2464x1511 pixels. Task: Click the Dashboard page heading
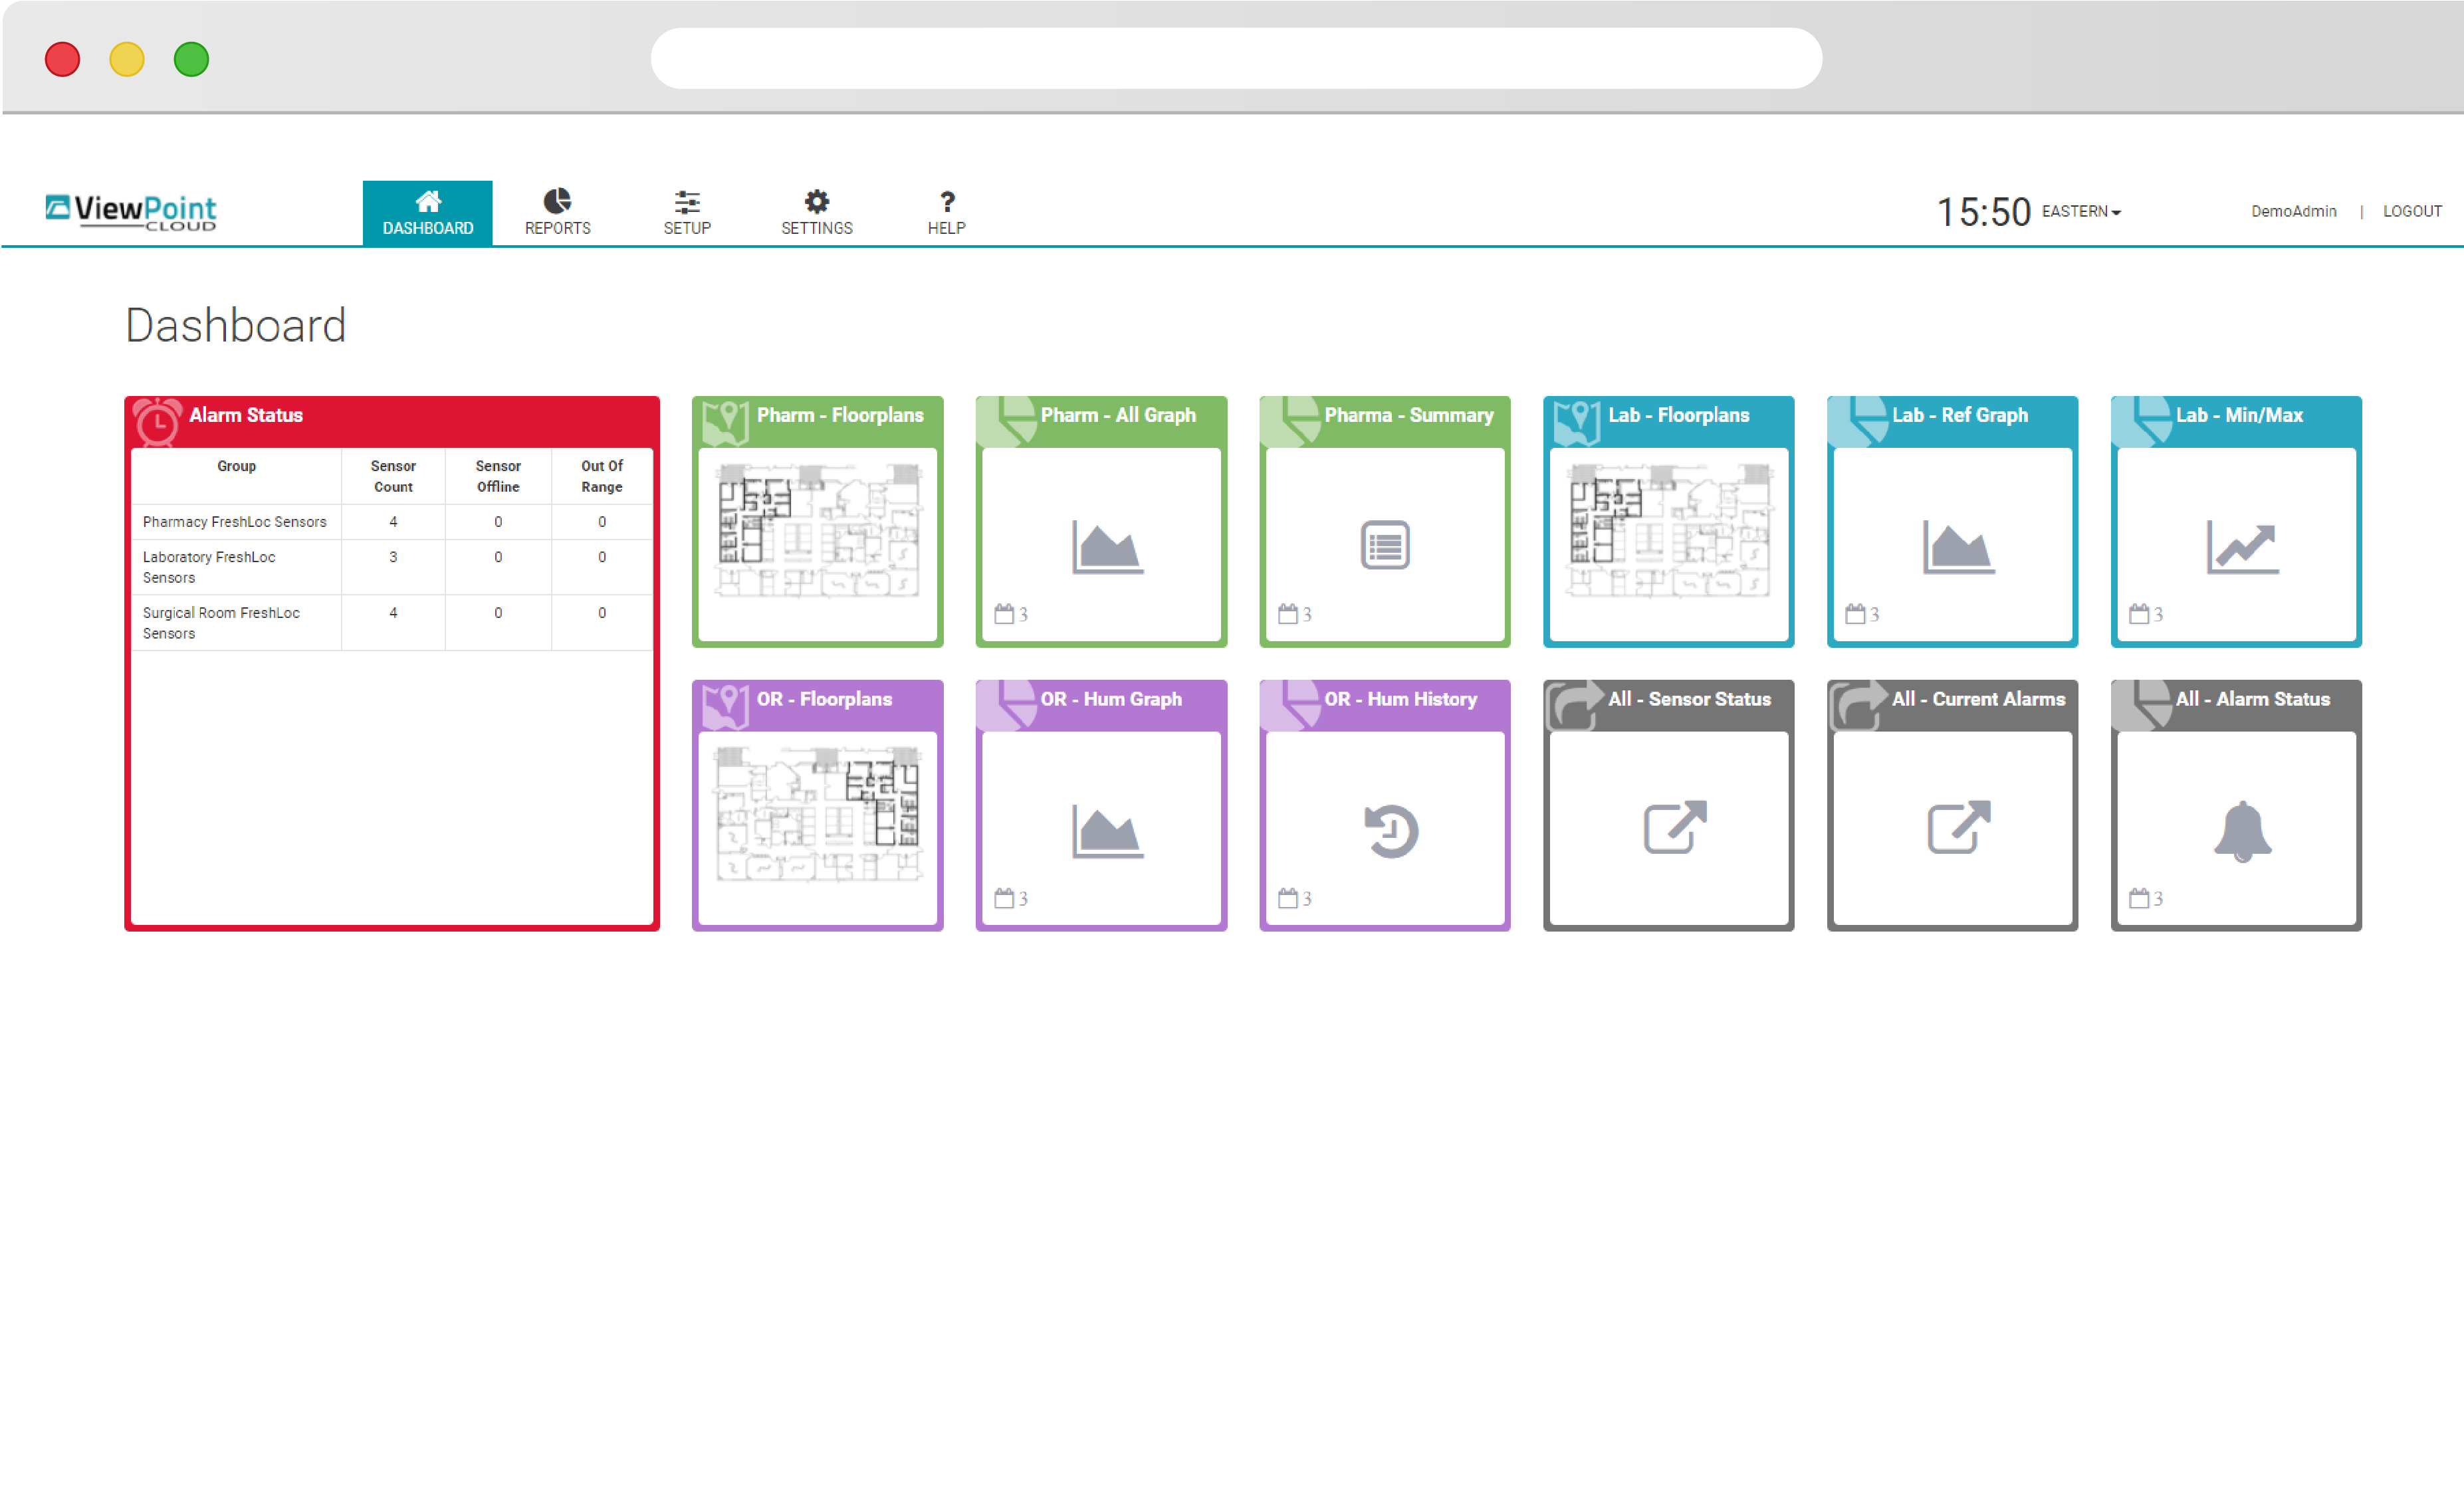click(236, 326)
